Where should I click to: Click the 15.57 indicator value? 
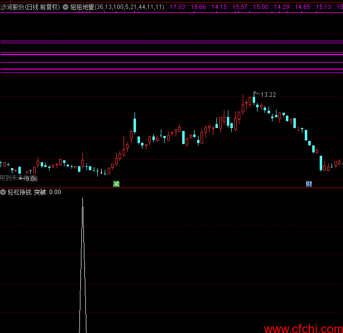click(x=240, y=7)
